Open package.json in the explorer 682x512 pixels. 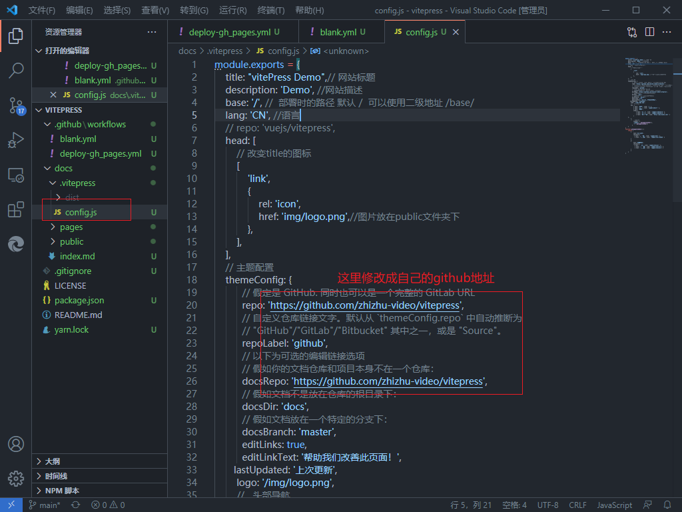[x=100, y=301]
